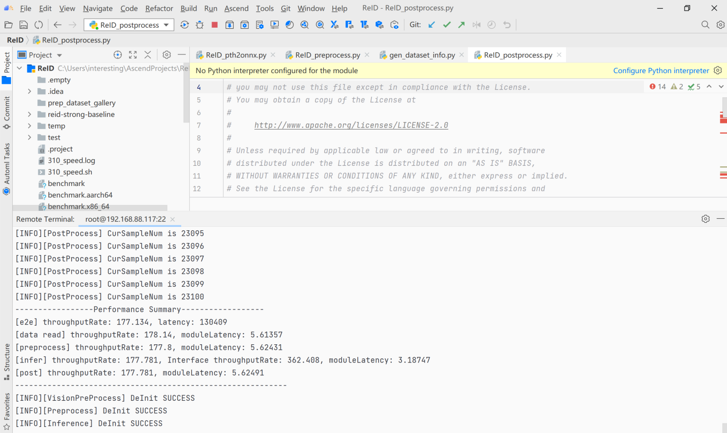Click the Configure Python interpreter link
This screenshot has height=433, width=727.
click(661, 70)
